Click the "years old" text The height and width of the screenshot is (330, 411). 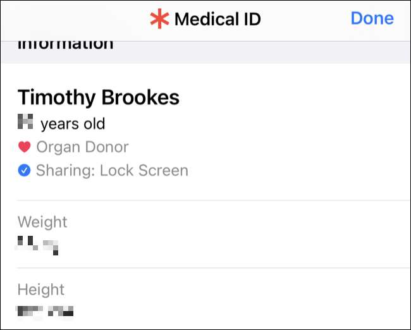coord(73,123)
